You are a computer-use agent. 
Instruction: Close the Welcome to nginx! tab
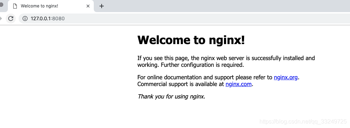click(x=88, y=6)
